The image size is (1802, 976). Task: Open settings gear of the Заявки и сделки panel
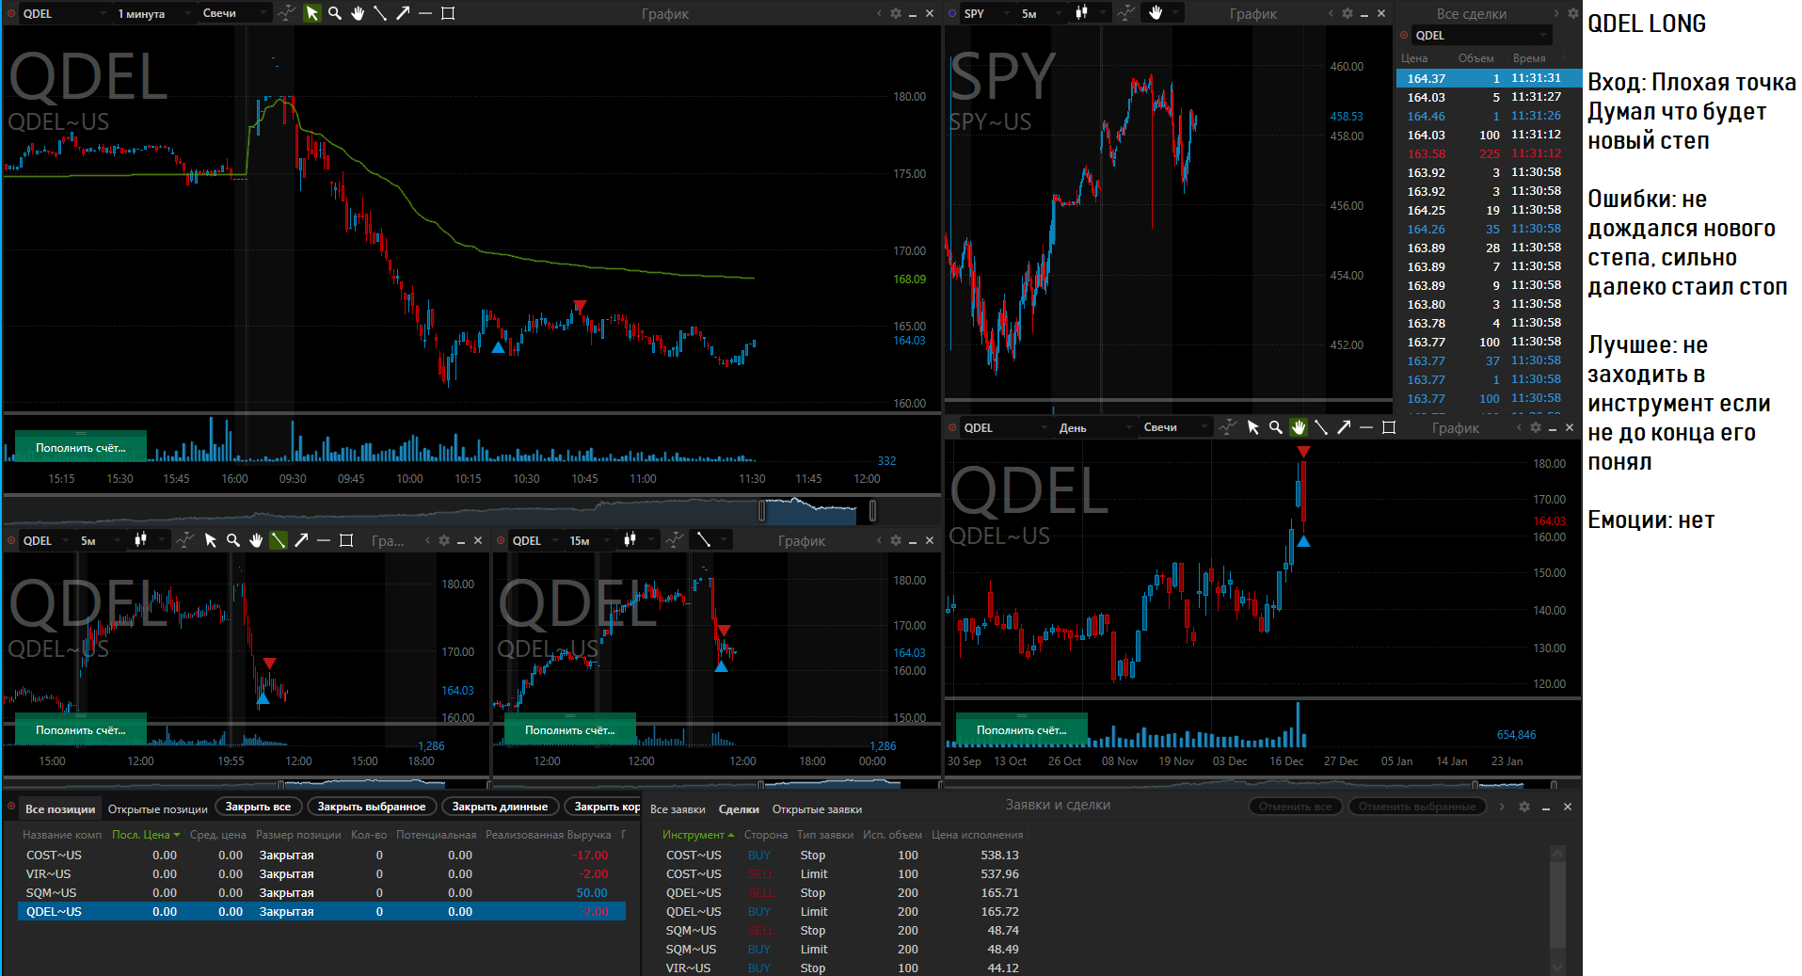point(1524,807)
